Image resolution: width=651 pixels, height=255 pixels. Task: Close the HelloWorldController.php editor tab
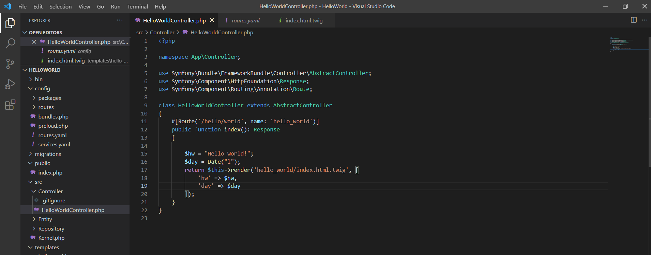tap(212, 20)
